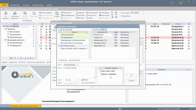Open the ДОКУМЕНТЫ menu
Screen dimensions: 196x110
pyautogui.click(x=15, y=5)
